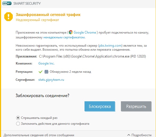The width and height of the screenshot is (156, 137).
Task: Select 'Спрашивать каждый раз' radio button
Action: click(x=18, y=118)
